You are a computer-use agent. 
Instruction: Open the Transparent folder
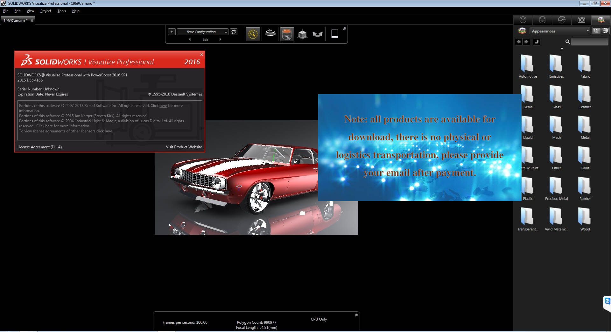pyautogui.click(x=528, y=219)
